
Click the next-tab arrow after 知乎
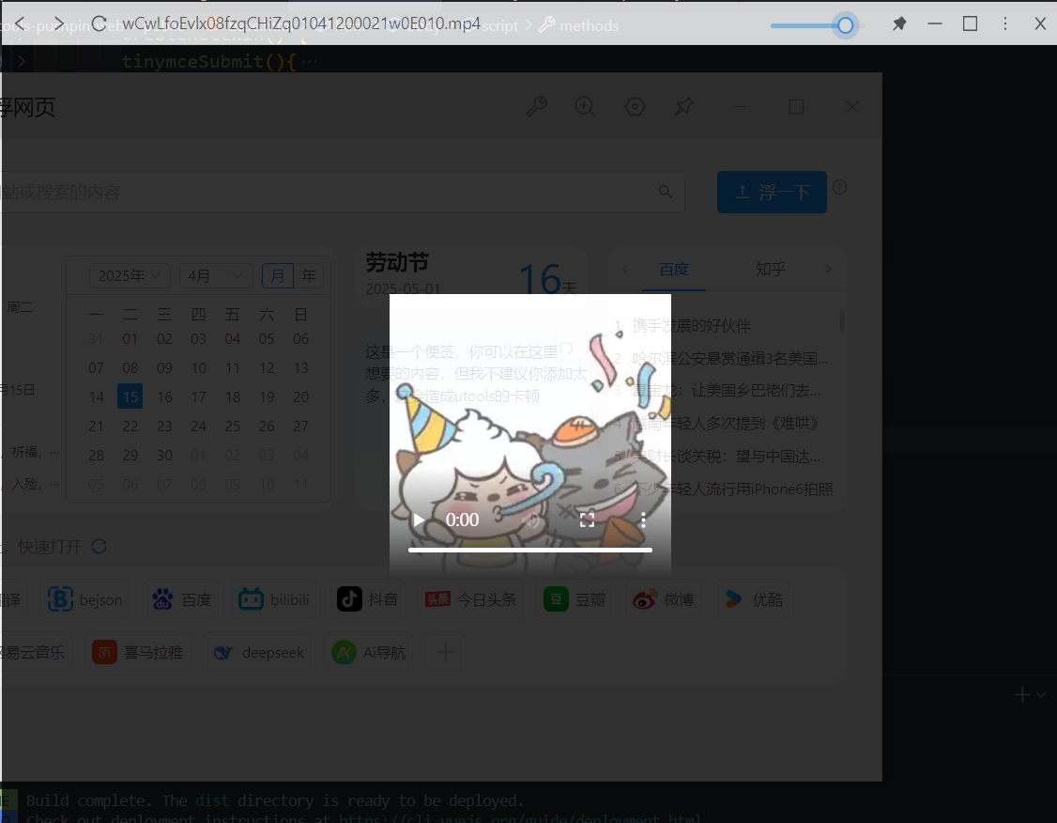[x=828, y=269]
